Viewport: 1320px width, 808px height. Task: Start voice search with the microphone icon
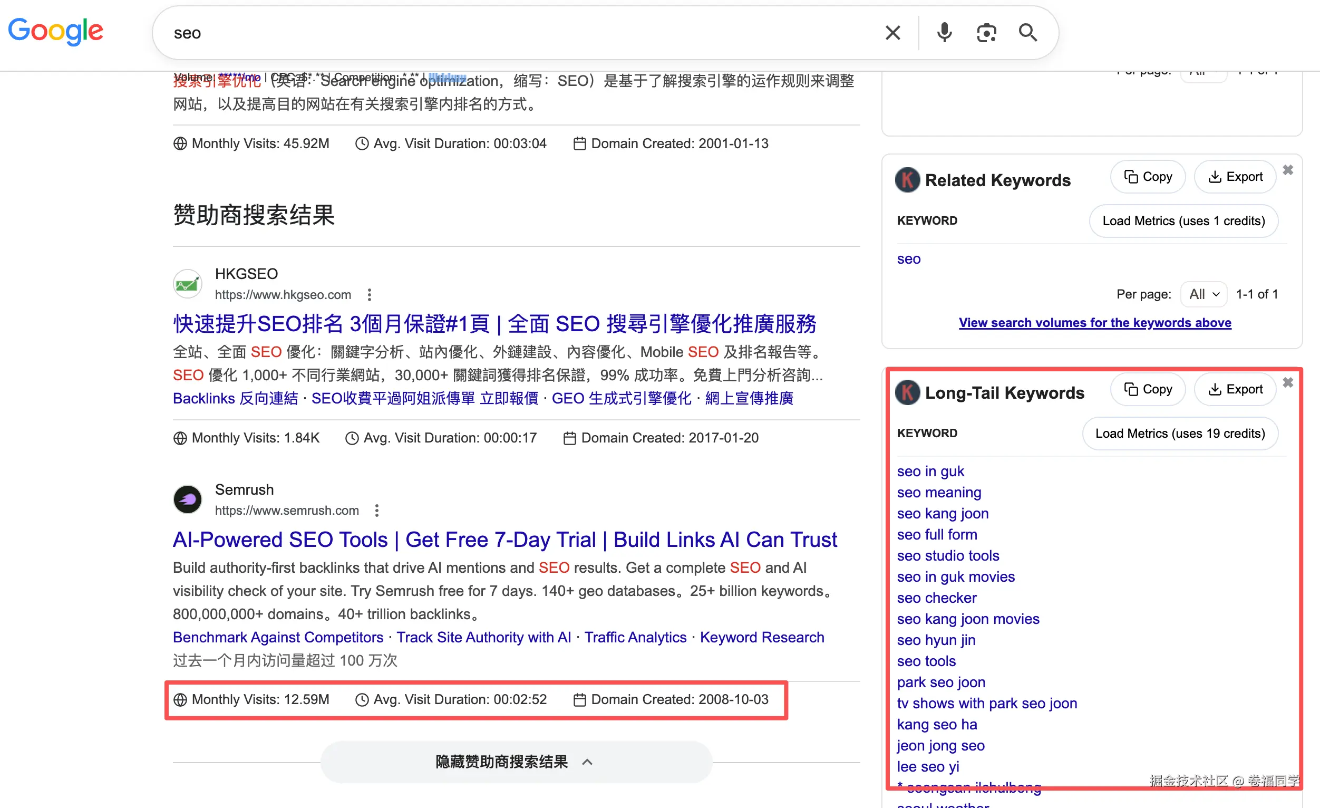[x=944, y=33]
